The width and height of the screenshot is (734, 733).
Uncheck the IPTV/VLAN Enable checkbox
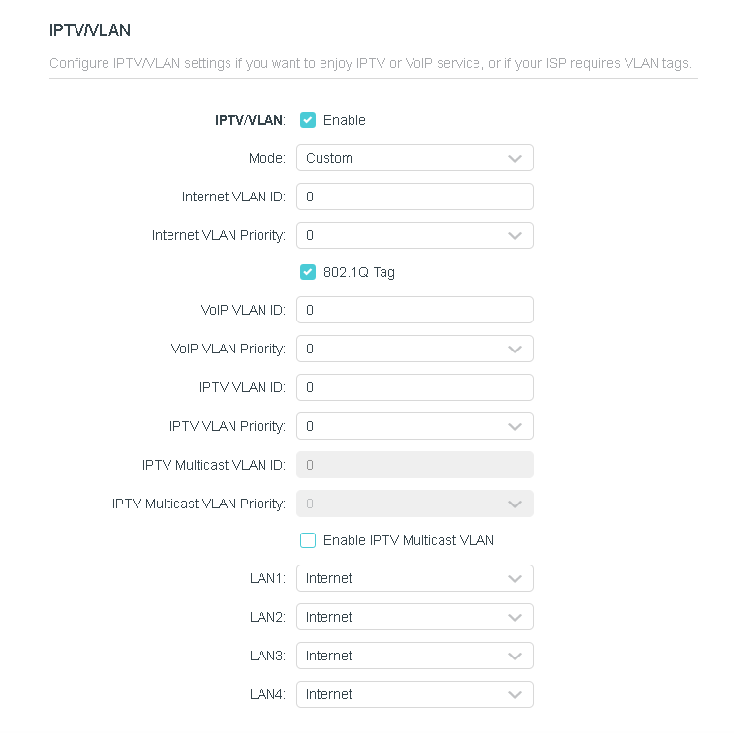pos(308,120)
